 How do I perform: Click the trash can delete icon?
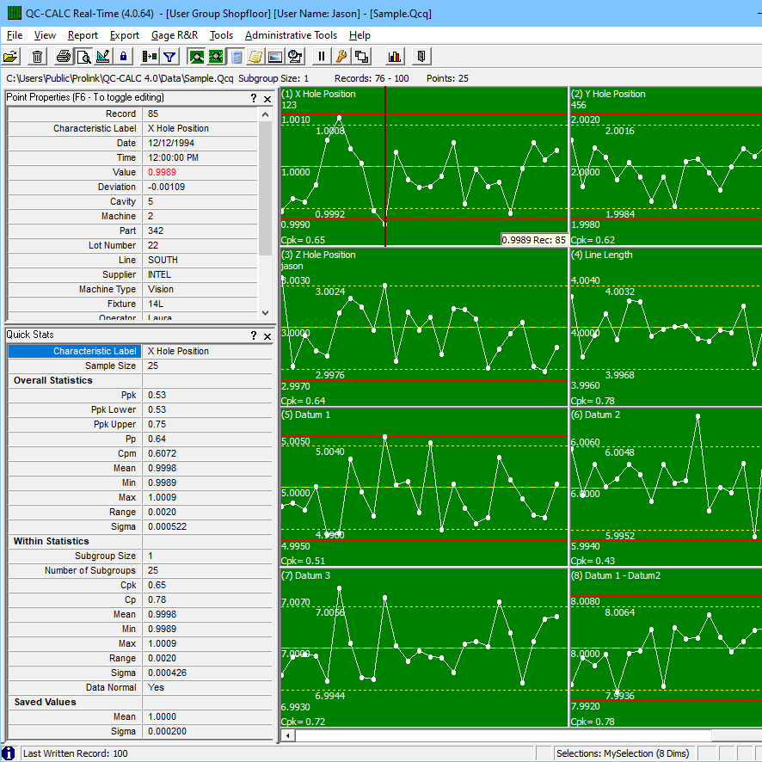[x=37, y=57]
